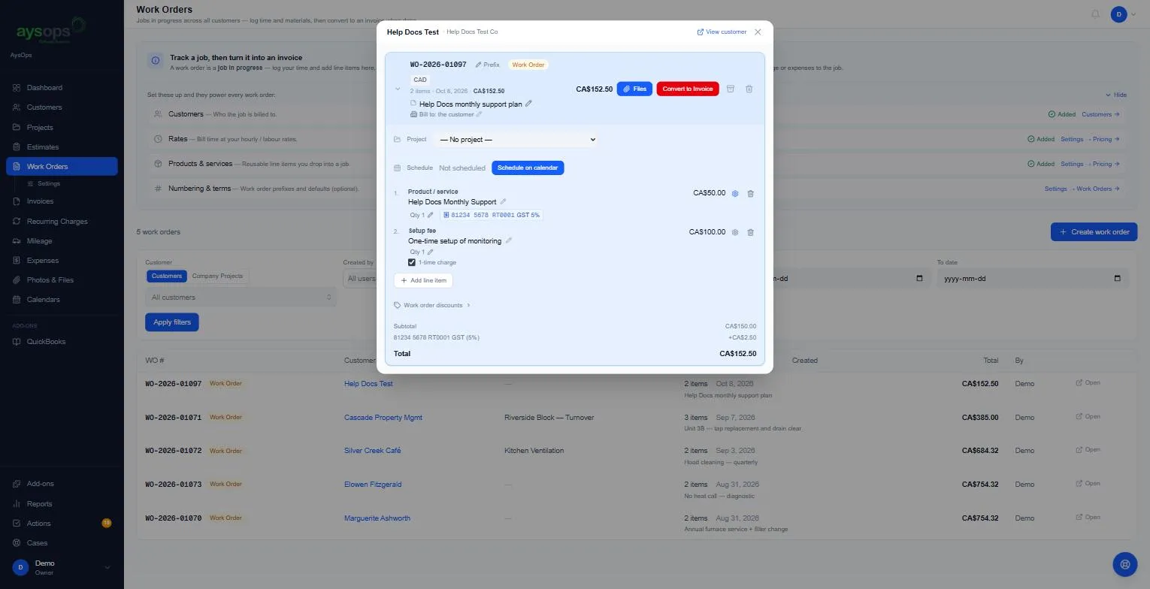This screenshot has width=1150, height=589.
Task: Click Apply filters button
Action: point(172,322)
